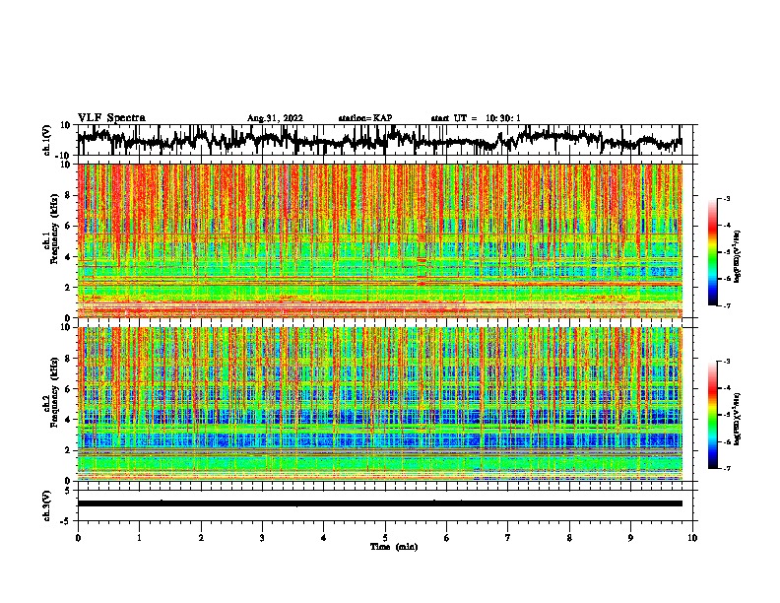The width and height of the screenshot is (780, 603).
Task: Click the "Time (min)" x-axis label
Action: (x=394, y=547)
